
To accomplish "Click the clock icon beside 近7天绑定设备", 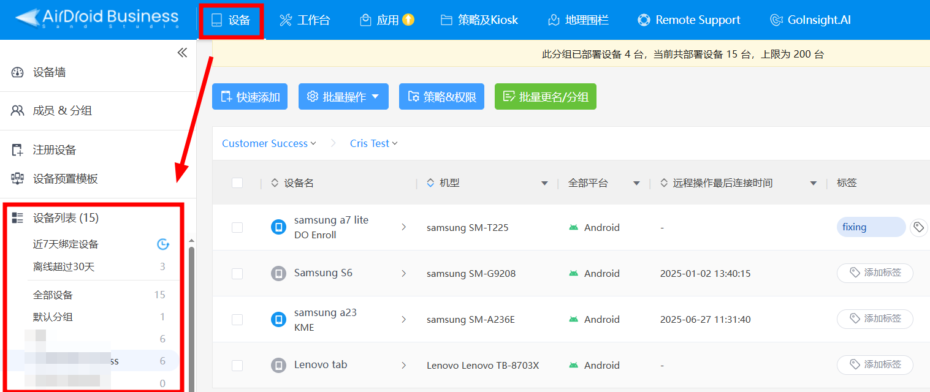I will (162, 244).
